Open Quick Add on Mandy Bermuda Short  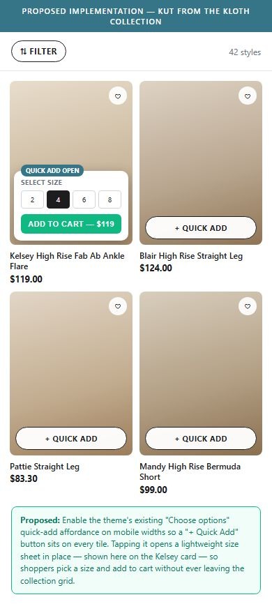(201, 439)
